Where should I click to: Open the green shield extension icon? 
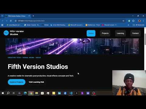(x=129, y=21)
